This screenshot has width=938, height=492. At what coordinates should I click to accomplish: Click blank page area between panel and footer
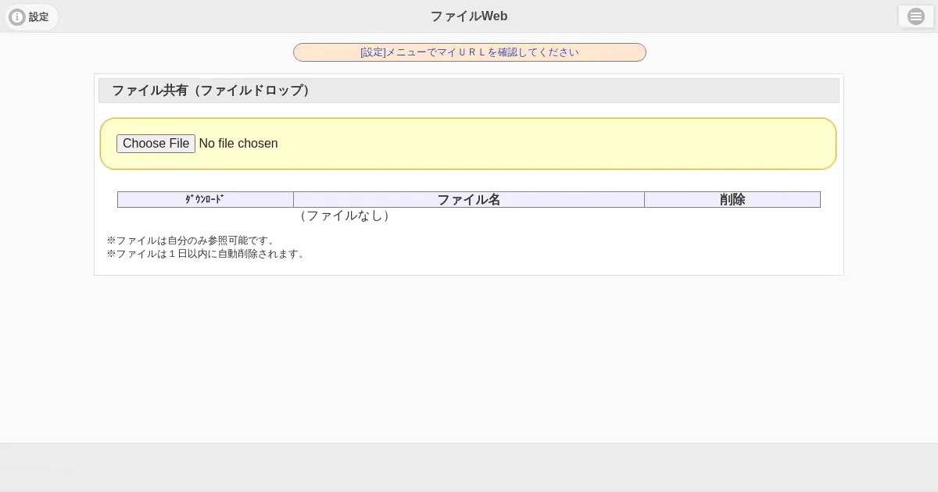(x=469, y=359)
